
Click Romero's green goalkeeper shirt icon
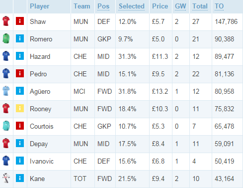(6, 38)
